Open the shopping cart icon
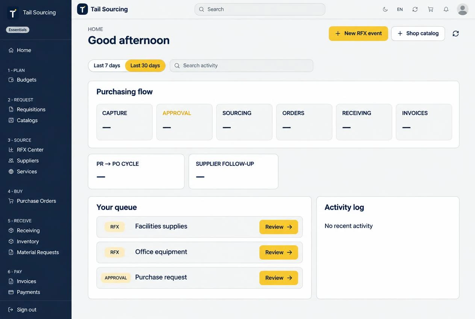The width and height of the screenshot is (475, 319). (x=431, y=9)
